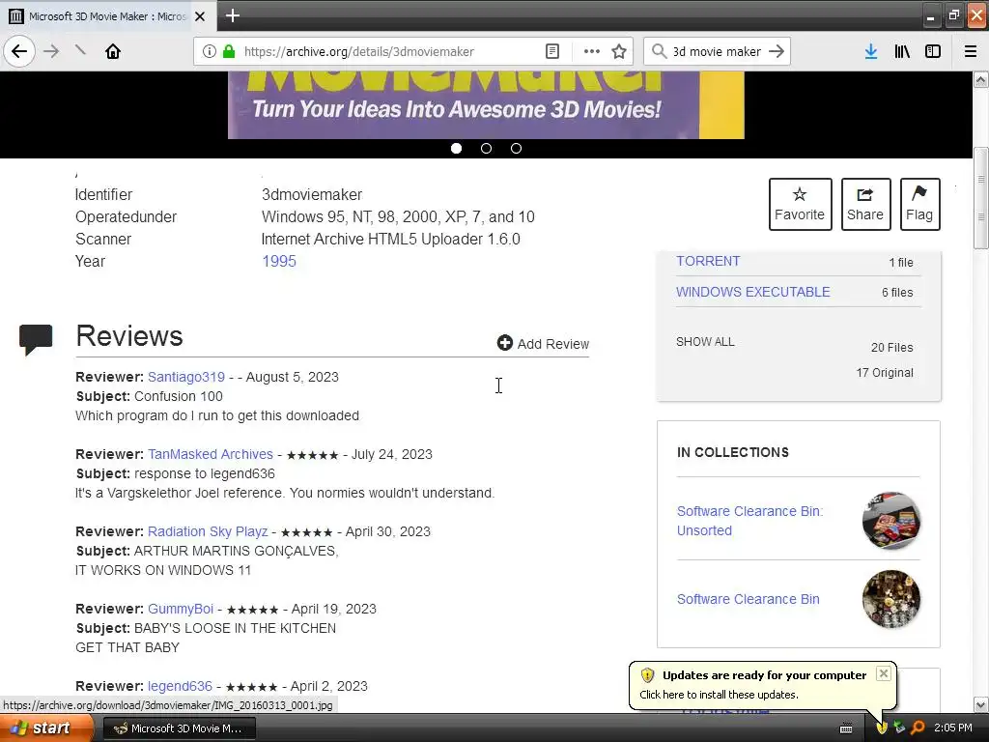This screenshot has width=989, height=742.
Task: Click the 20 Files count text
Action: click(891, 348)
